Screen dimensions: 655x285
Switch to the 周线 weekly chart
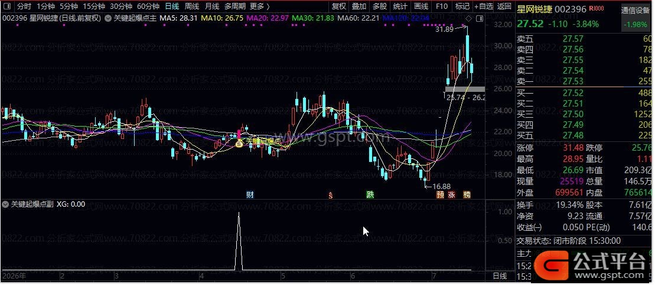coord(192,6)
